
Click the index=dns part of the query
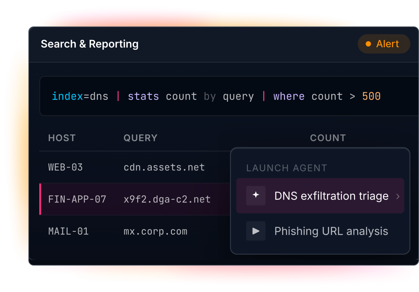click(x=80, y=96)
